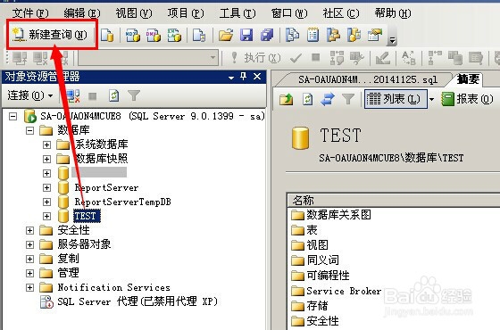500x330 pixels.
Task: Click the Save disk icon
Action: click(x=246, y=35)
